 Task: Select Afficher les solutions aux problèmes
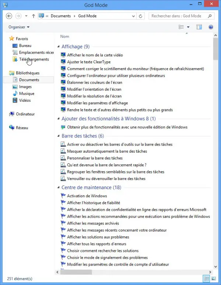pos(98,237)
